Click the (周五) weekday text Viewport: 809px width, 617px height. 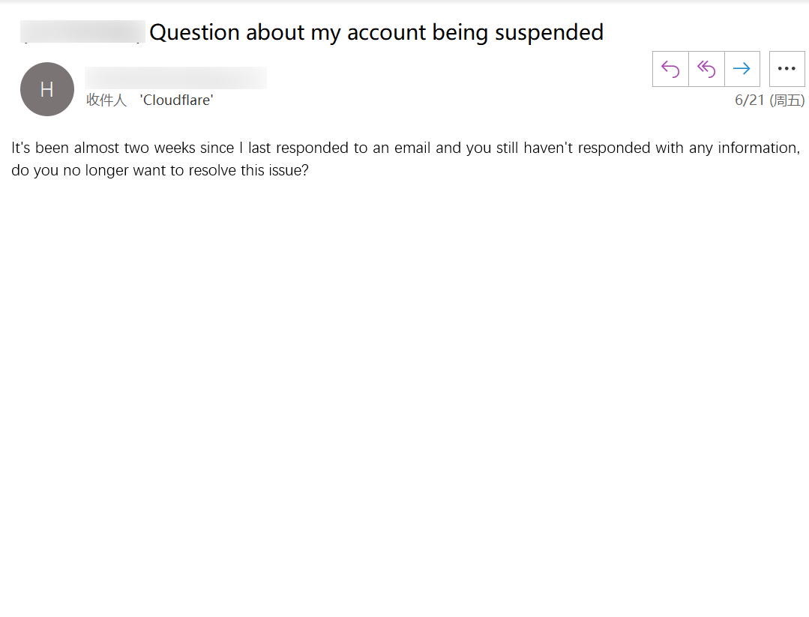click(787, 100)
